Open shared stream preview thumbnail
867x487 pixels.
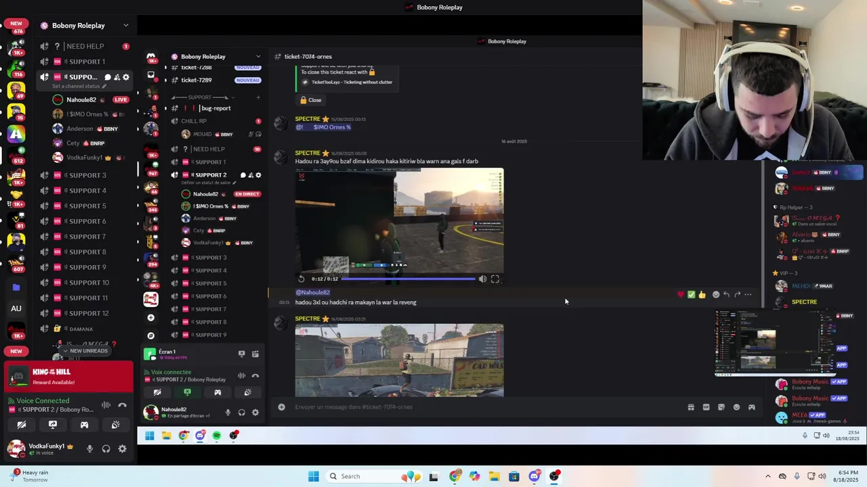pyautogui.click(x=776, y=343)
